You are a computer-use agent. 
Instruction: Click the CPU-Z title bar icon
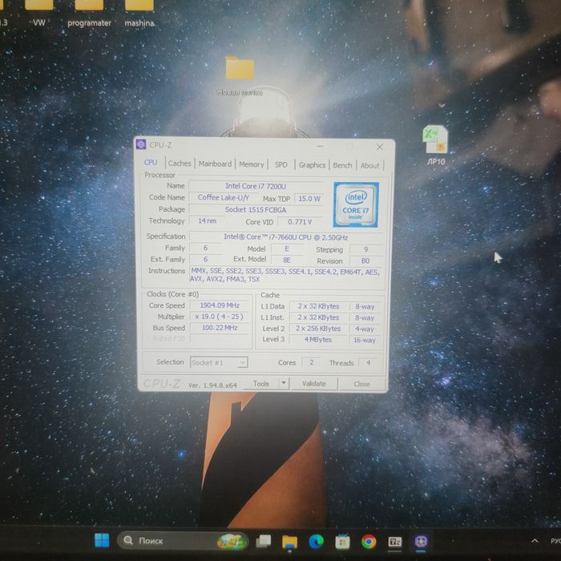(141, 144)
